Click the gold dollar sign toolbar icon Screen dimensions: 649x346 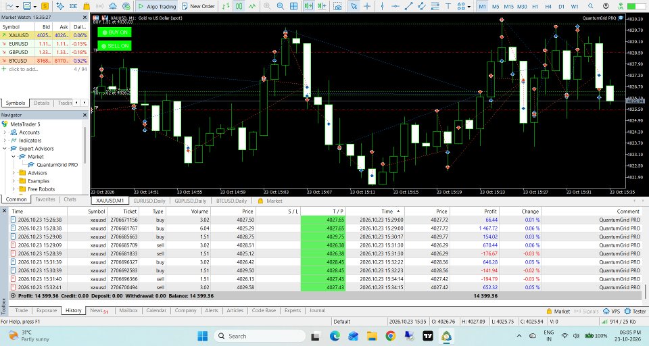pyautogui.click(x=45, y=6)
